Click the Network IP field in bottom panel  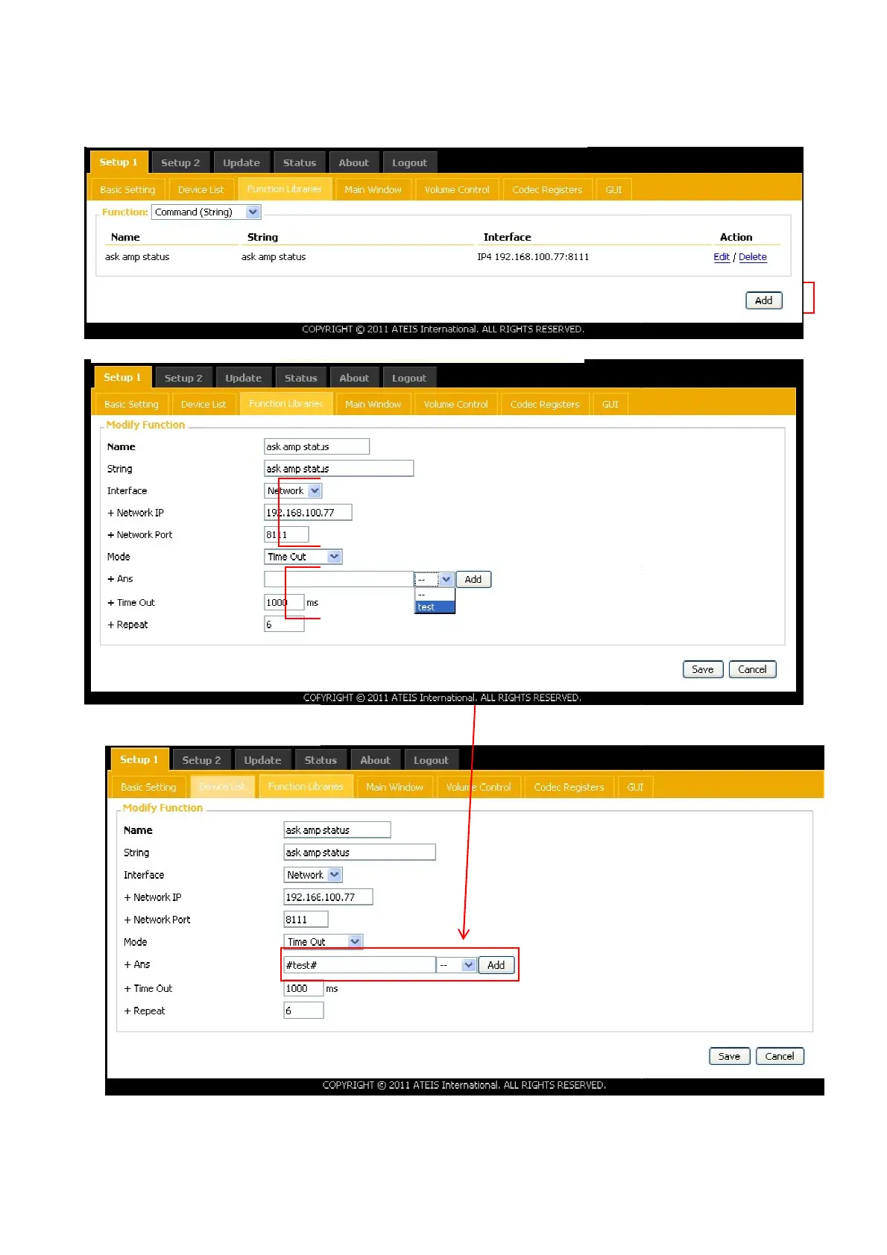click(328, 897)
